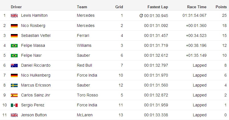Select the McLaren team entry

click(84, 115)
